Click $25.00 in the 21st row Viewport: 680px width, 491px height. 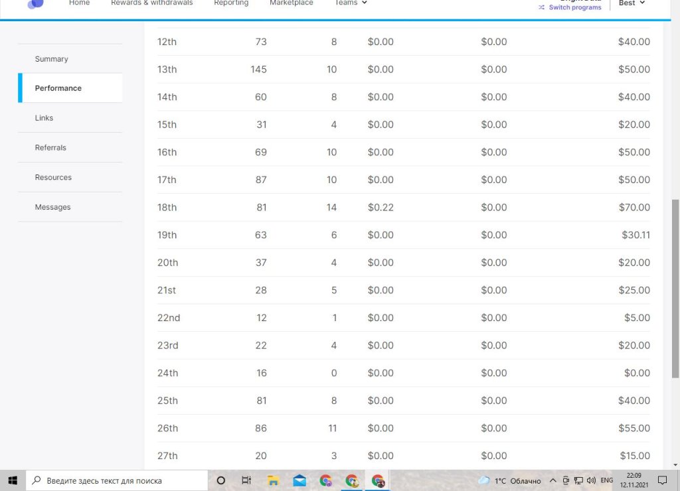point(634,291)
